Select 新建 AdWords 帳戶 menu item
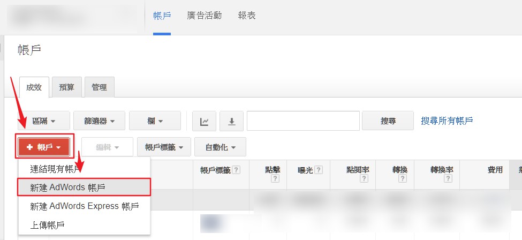 tap(84, 187)
